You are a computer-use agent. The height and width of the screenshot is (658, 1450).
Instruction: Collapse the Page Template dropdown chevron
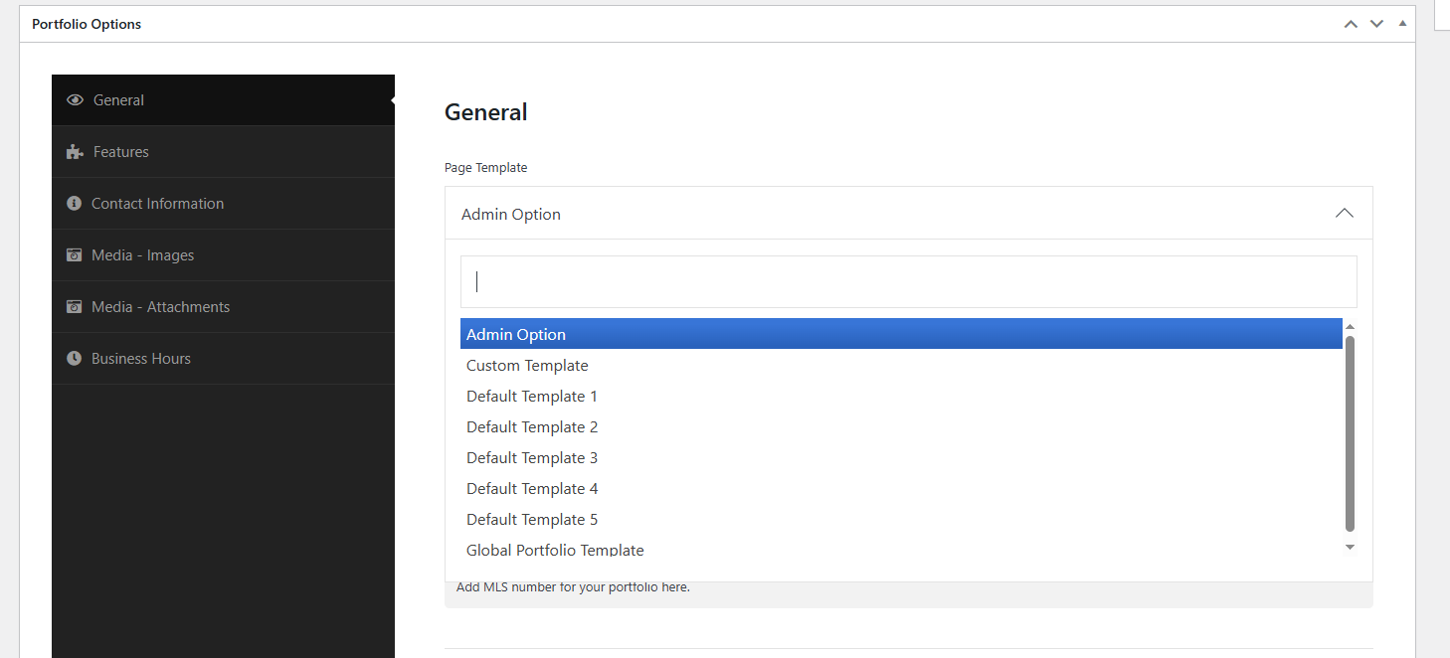[1344, 214]
